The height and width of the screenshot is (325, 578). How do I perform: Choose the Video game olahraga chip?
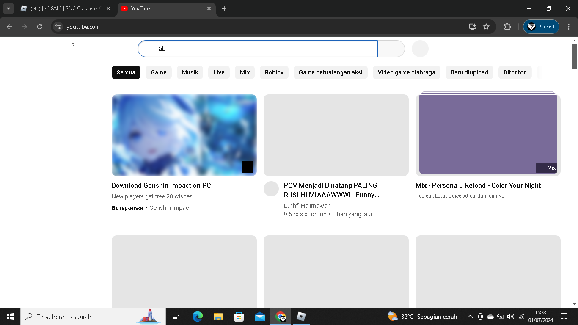click(407, 72)
